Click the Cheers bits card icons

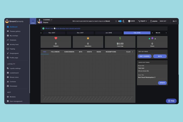(x=152, y=38)
